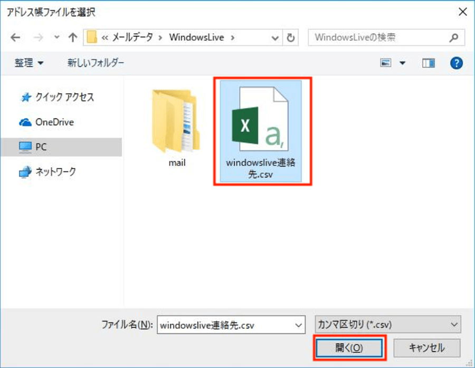Screen dimensions: 475x368
Task: Open the カンマ区切り (*.csv) file type dropdown
Action: pos(388,325)
